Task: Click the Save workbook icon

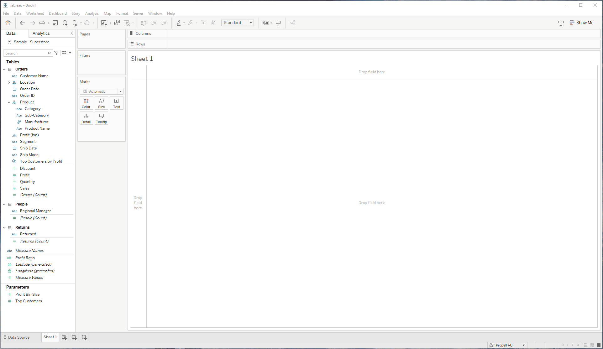Action: click(55, 23)
